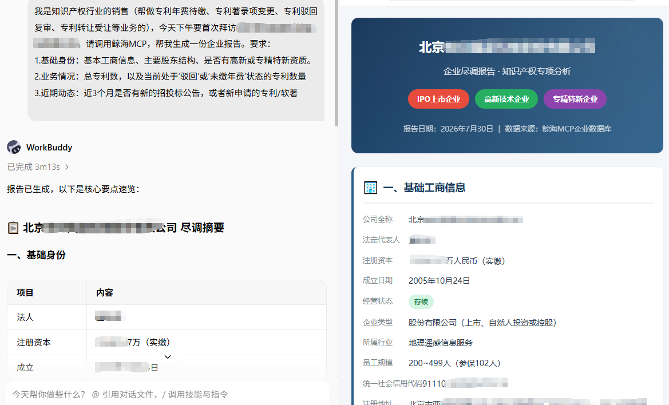Click the 成立 table row label
Screen dimensions: 669x405
pos(25,367)
